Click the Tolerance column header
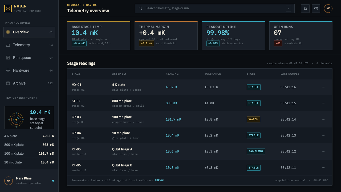The image size is (341, 192). coord(213,74)
